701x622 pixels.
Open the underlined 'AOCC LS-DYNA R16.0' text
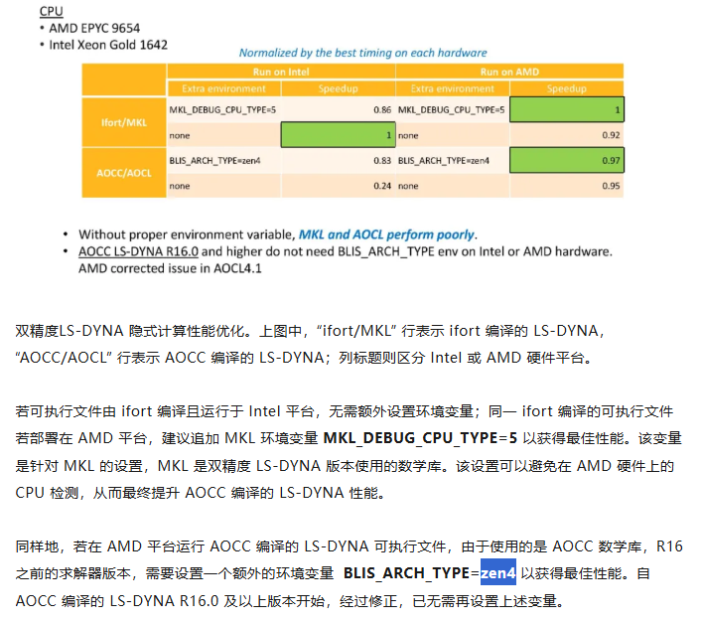point(138,251)
